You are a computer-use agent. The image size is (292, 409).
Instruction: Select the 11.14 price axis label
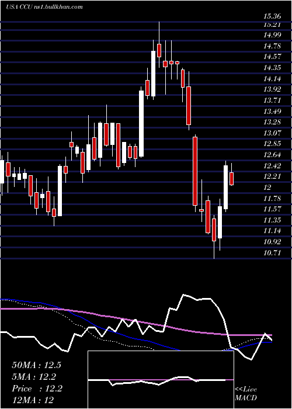pyautogui.click(x=272, y=231)
